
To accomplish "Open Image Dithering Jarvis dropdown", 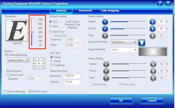I will pyautogui.click(x=124, y=50).
